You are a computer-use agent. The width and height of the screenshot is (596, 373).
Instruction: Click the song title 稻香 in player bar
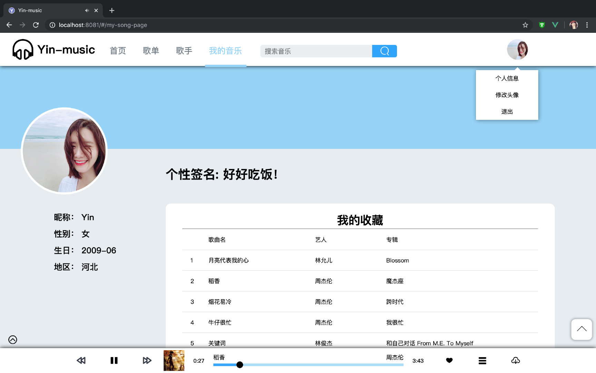click(x=219, y=357)
